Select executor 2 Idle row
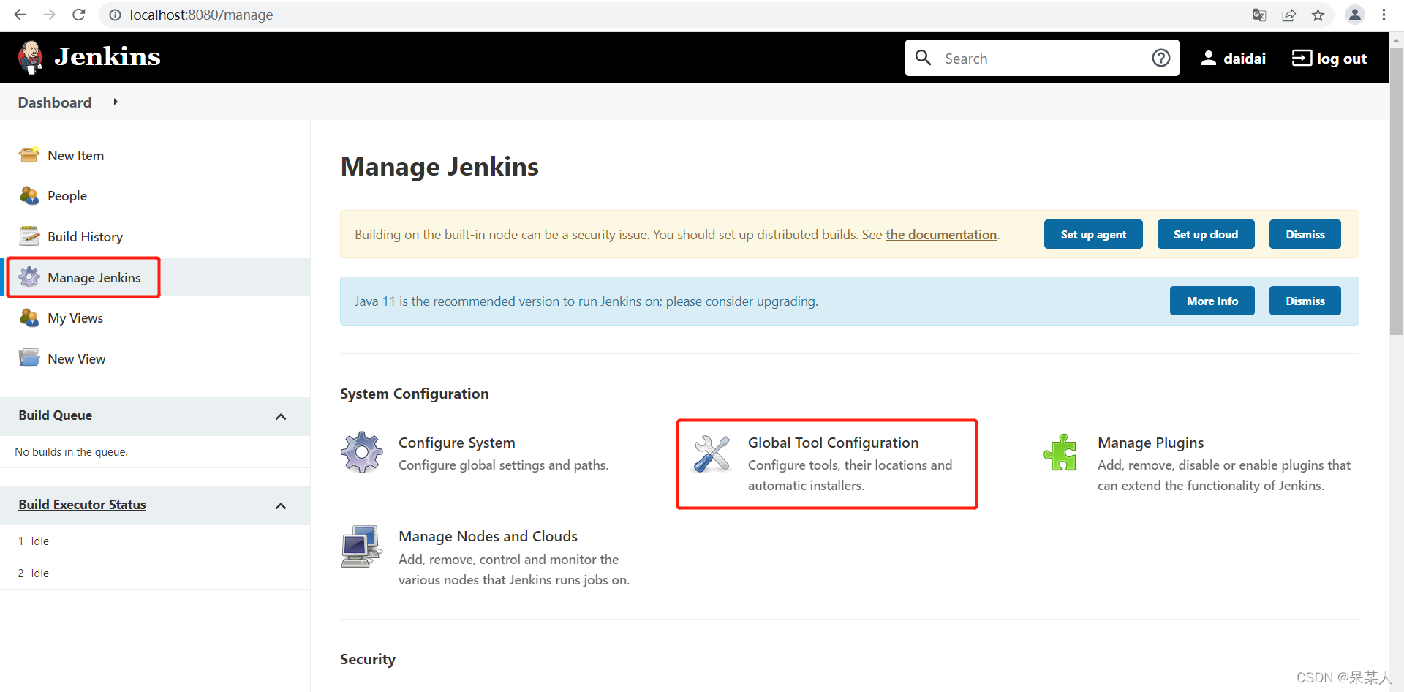The width and height of the screenshot is (1404, 692). [155, 573]
